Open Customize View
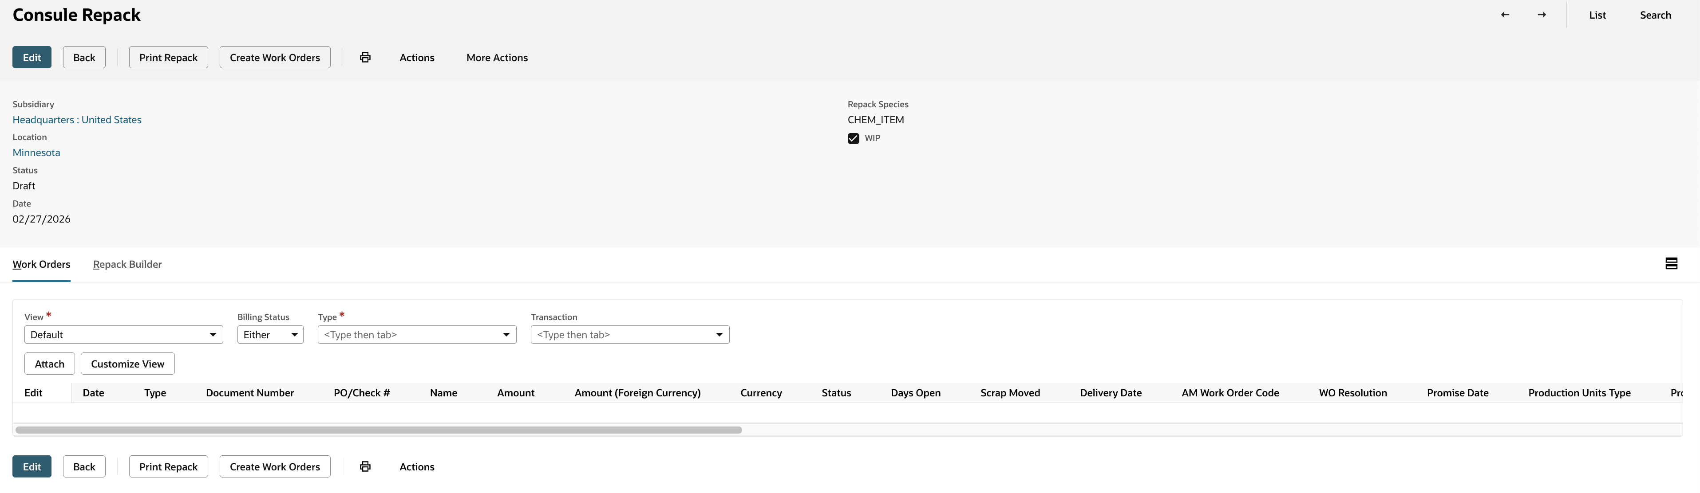 [x=127, y=363]
